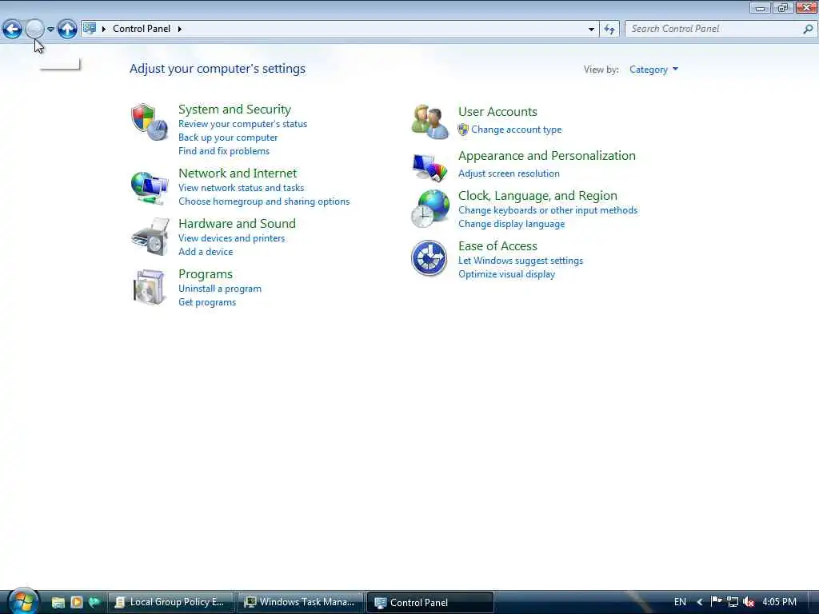Open Clock, Language, and Region heading
Screen dimensions: 819x614
(537, 196)
